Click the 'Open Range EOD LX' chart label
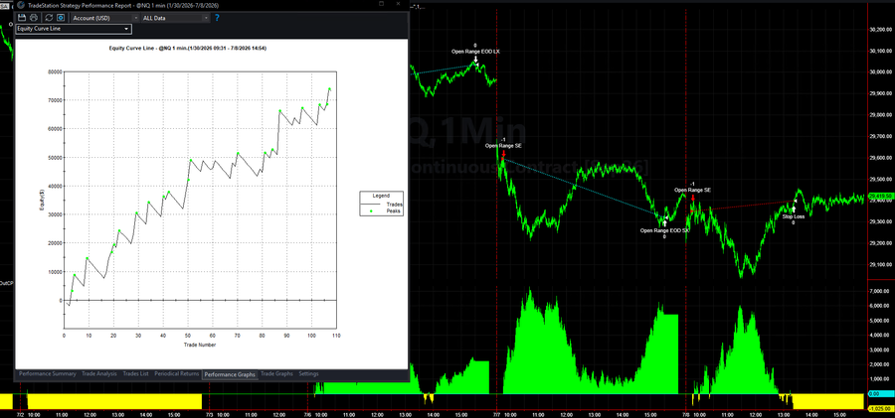Screen dimensions: 895x418 point(475,52)
